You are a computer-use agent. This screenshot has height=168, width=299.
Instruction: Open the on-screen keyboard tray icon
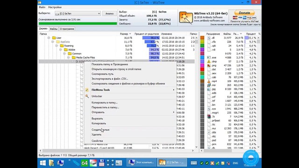pyautogui.click(x=194, y=163)
